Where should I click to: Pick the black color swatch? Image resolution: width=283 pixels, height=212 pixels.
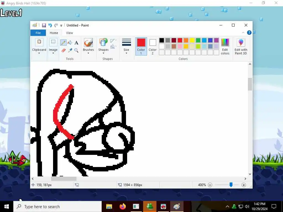point(162,40)
